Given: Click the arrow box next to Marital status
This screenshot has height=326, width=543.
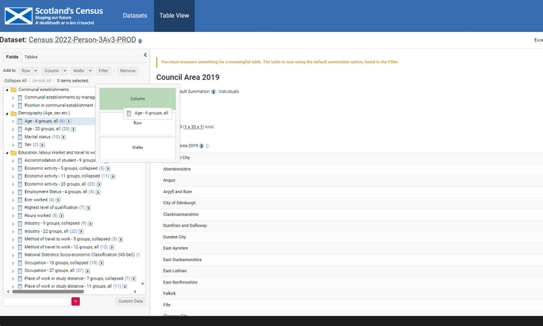Looking at the screenshot, I should (63, 137).
